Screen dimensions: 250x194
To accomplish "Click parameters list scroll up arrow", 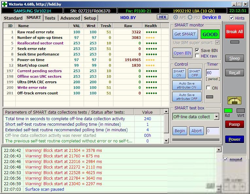I will (x=166, y=111).
